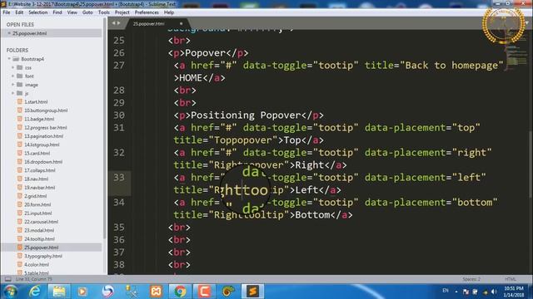
Task: Launch Internet Explorer from the taskbar
Action: pos(35,292)
